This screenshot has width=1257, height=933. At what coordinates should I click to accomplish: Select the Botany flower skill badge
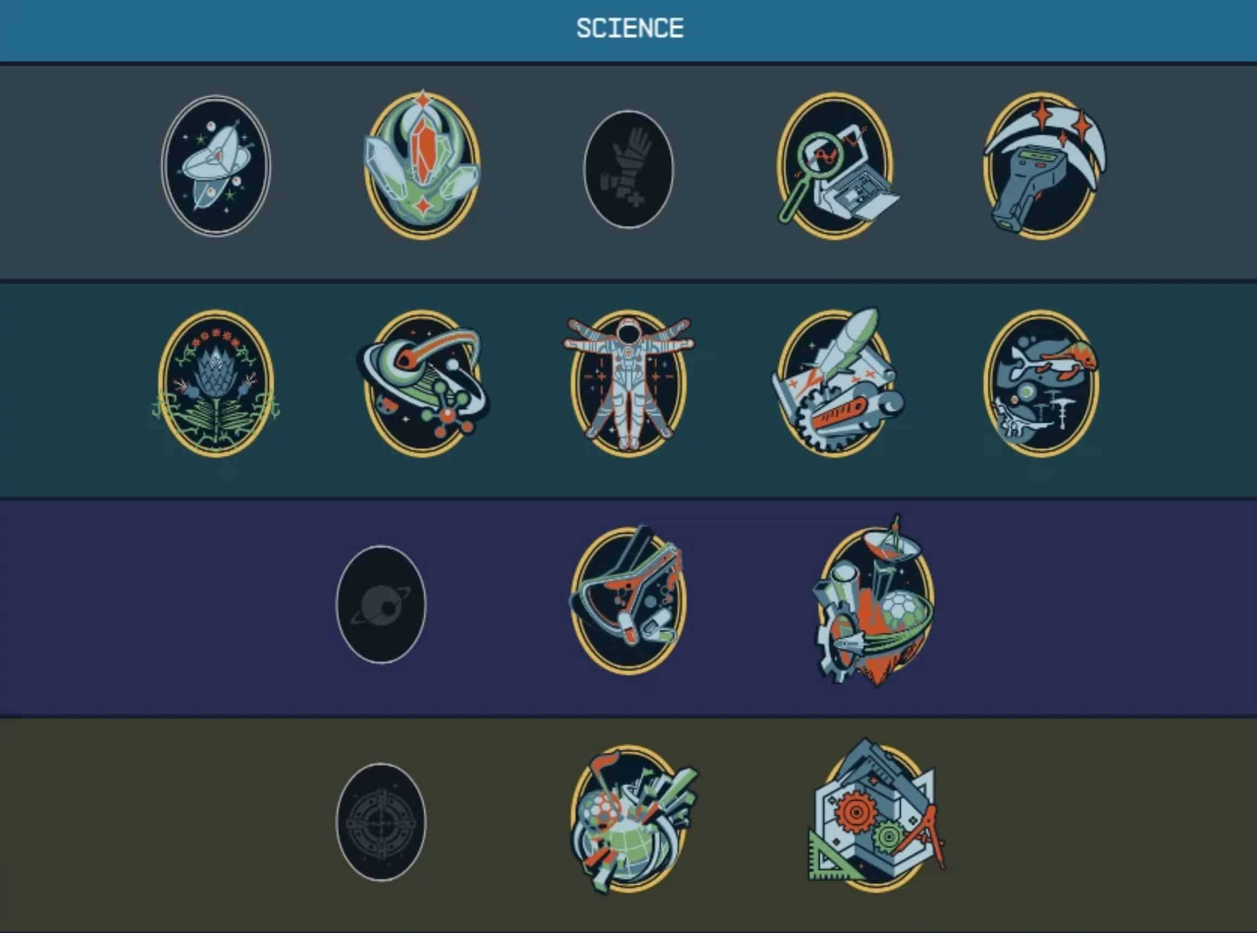click(x=216, y=383)
